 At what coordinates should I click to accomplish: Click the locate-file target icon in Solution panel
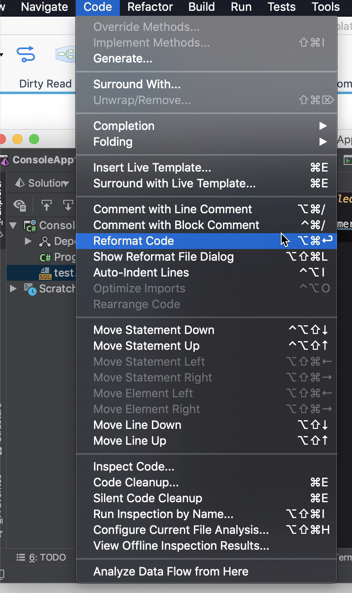tap(20, 205)
